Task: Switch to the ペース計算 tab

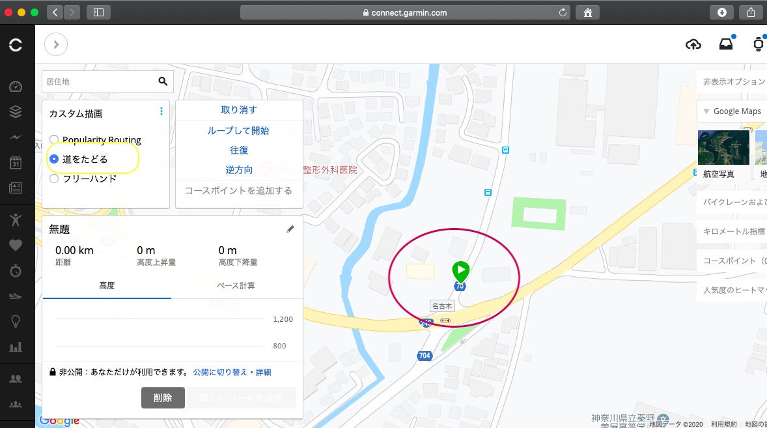Action: coord(236,286)
